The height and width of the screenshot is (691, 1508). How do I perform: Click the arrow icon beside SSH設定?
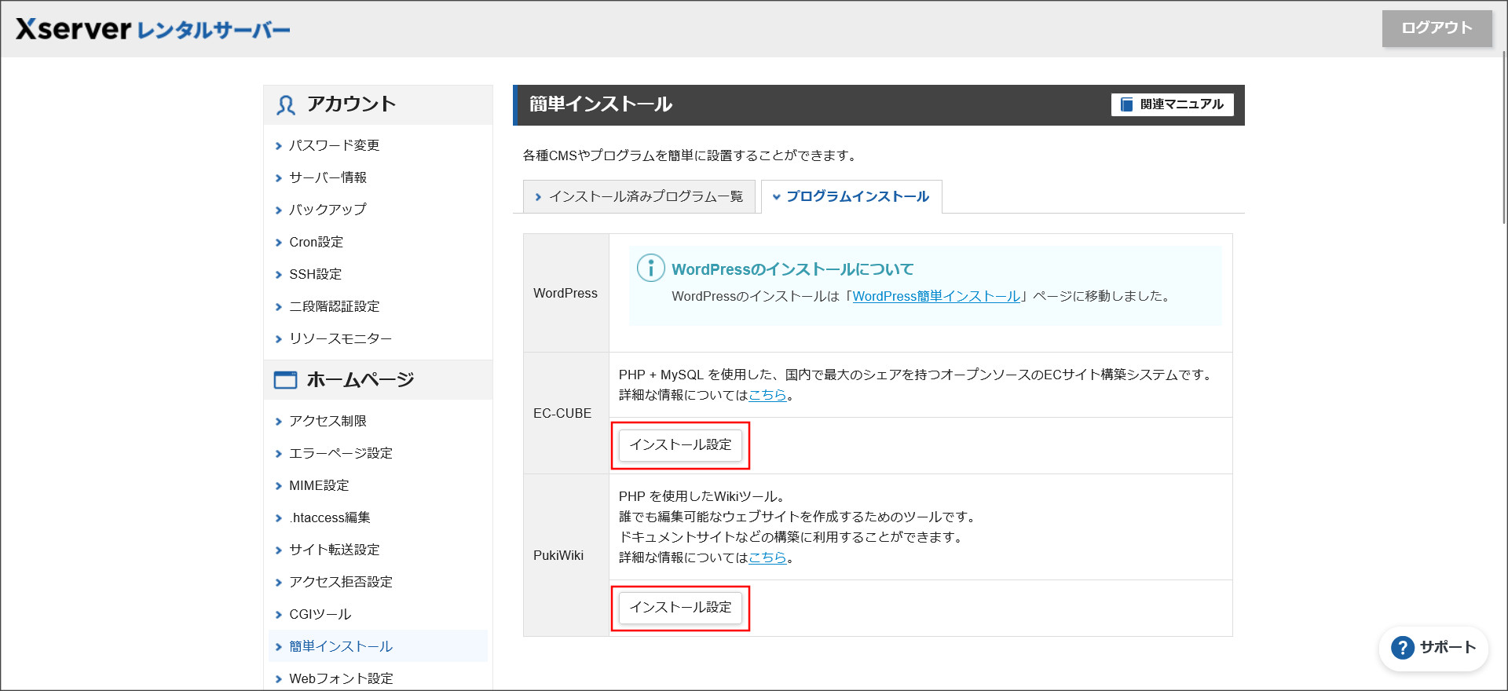(x=278, y=275)
